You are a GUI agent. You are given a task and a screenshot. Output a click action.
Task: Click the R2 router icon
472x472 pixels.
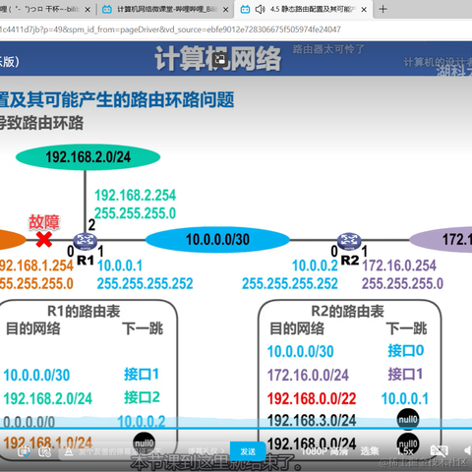coord(349,241)
